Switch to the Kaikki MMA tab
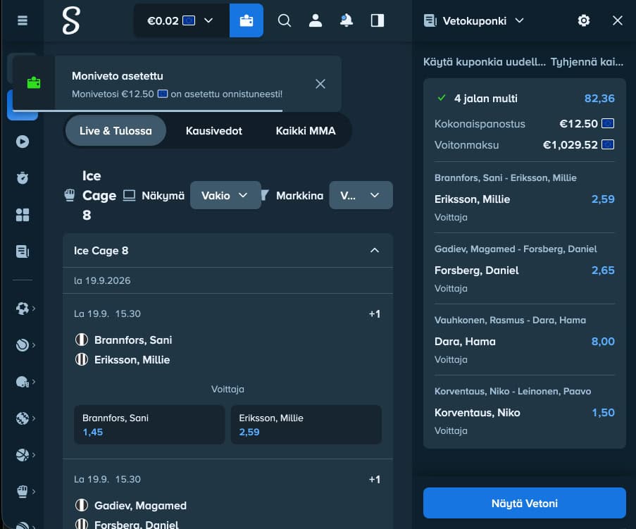Viewport: 636px width, 529px height. 306,130
